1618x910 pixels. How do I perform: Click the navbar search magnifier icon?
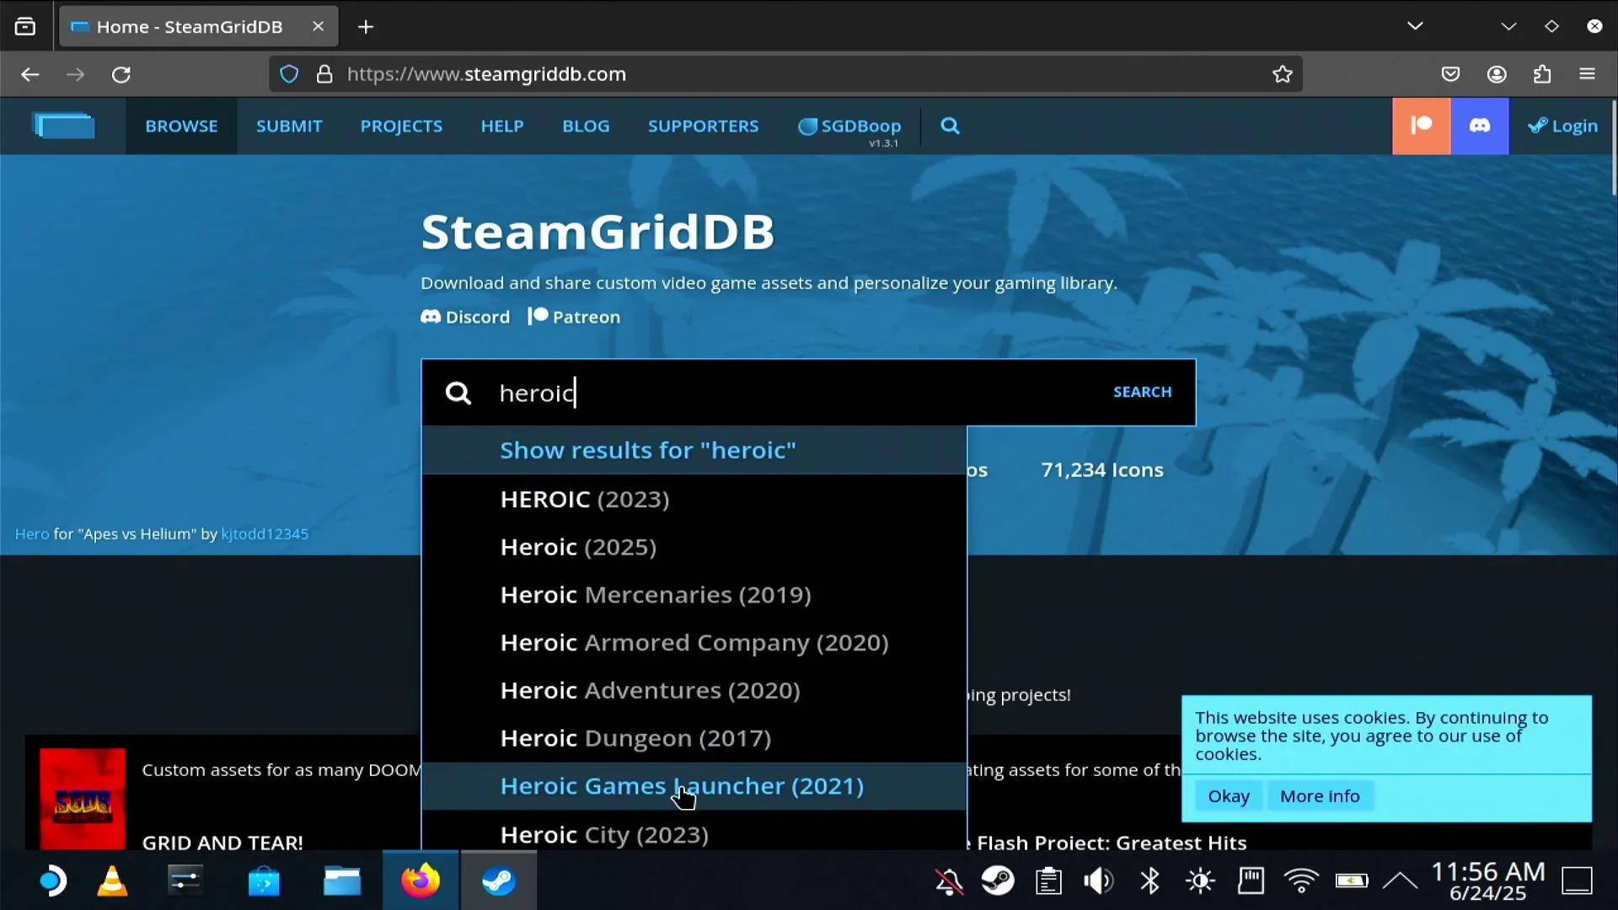(950, 126)
